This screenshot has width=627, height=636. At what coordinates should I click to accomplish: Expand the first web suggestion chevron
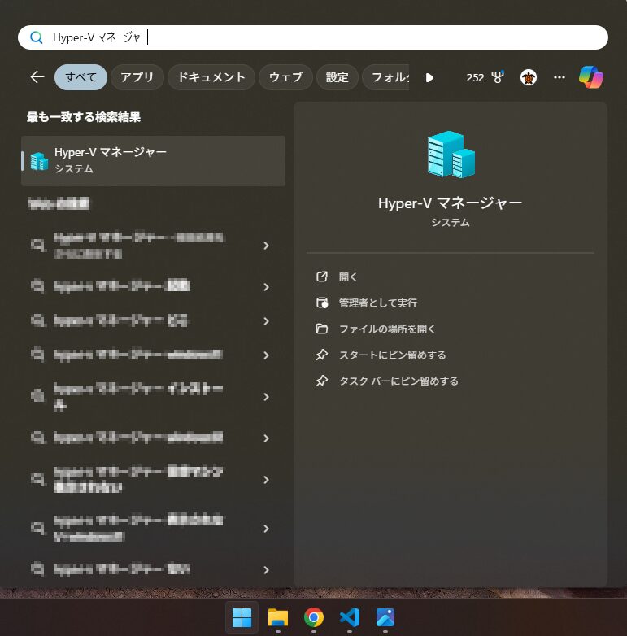(x=266, y=246)
